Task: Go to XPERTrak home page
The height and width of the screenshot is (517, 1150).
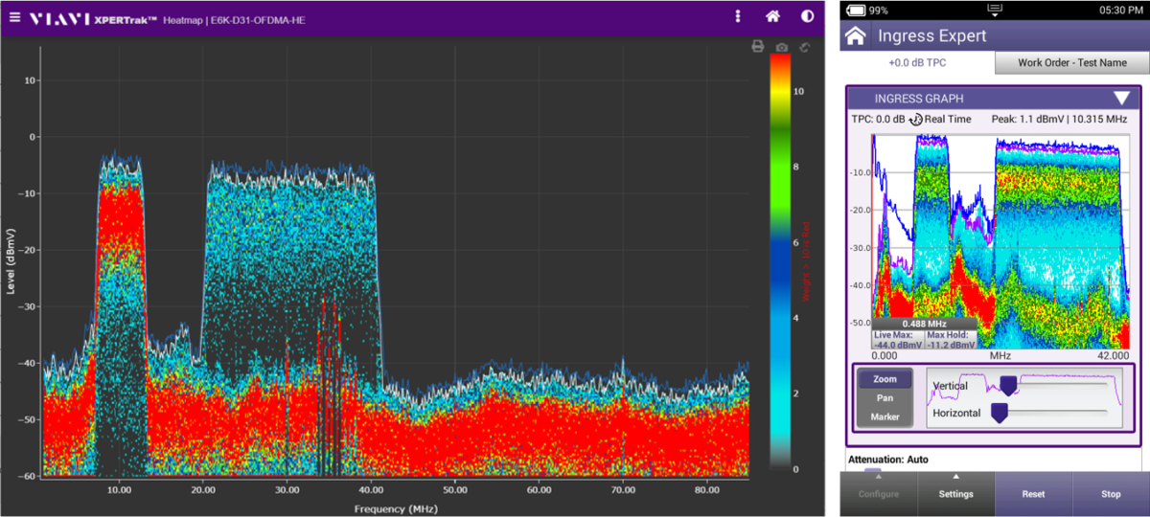Action: click(772, 16)
